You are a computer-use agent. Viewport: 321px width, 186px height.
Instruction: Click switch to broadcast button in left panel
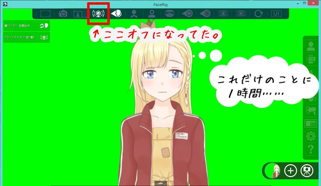coord(26,37)
